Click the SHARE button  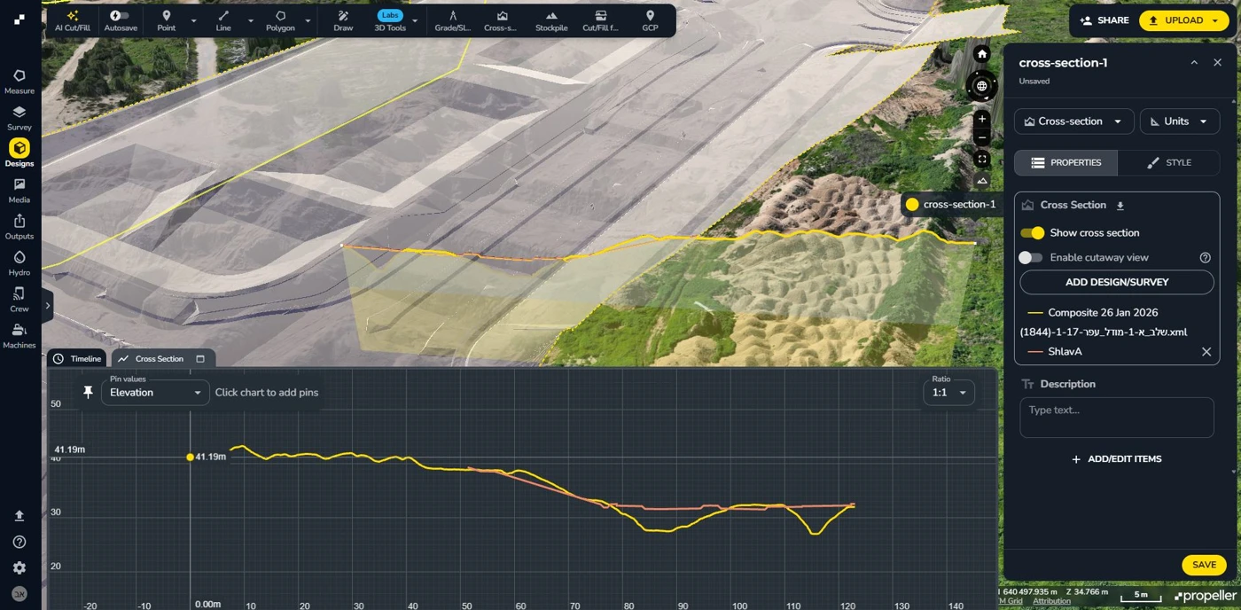pyautogui.click(x=1104, y=20)
